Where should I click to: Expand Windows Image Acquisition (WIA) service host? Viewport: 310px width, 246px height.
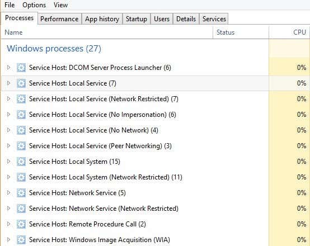coord(8,239)
